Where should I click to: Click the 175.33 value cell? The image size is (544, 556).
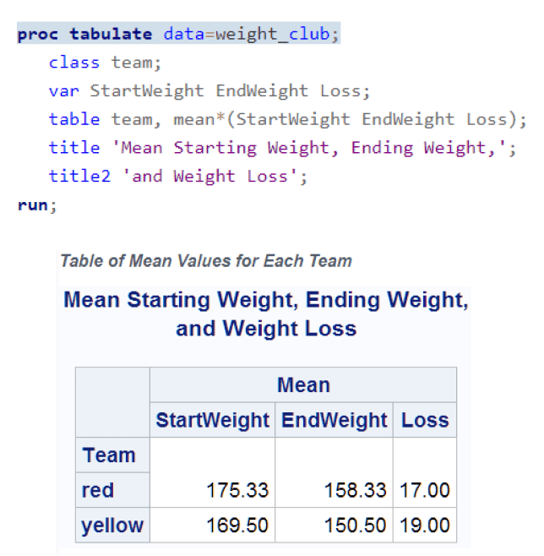237,490
